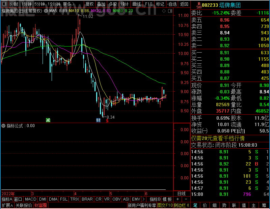The width and height of the screenshot is (270, 209).
Task: Select the 价 tab in the sidebar footer
Action: click(205, 205)
